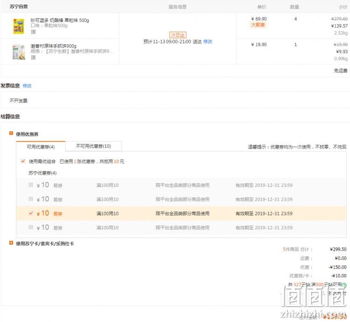Image resolution: width=350 pixels, height=322 pixels.
Task: Switch to the 可用优惠券(4) tab
Action: click(x=41, y=147)
